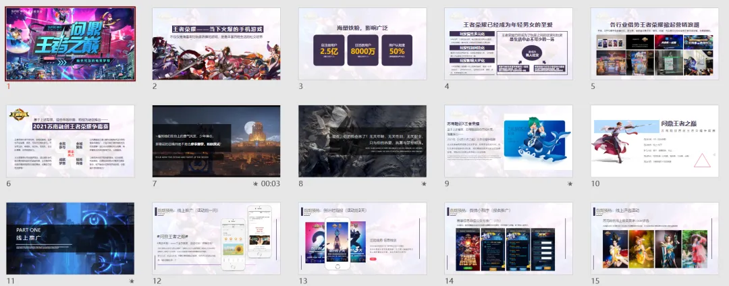This screenshot has height=286, width=729.
Task: Select slide 11 PART ONE 线上推广 thumbnail
Action: pos(71,239)
